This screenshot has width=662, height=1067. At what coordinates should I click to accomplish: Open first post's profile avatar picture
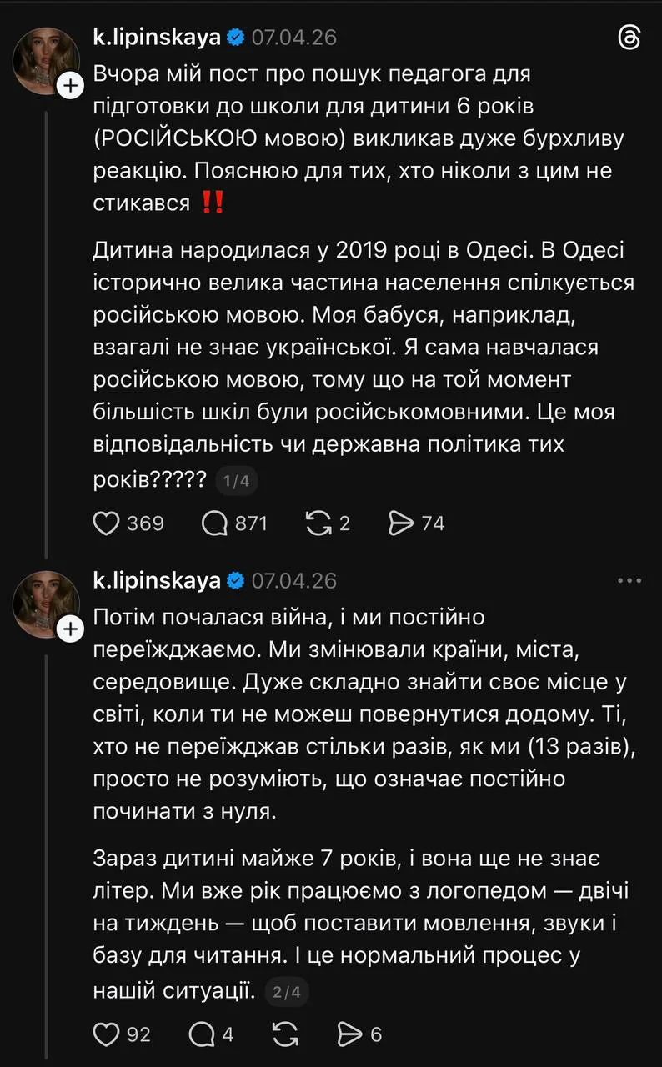tap(46, 60)
